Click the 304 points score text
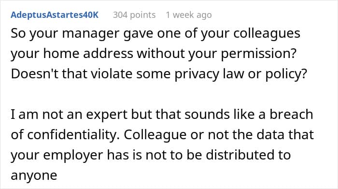338x189 pixels. click(134, 15)
